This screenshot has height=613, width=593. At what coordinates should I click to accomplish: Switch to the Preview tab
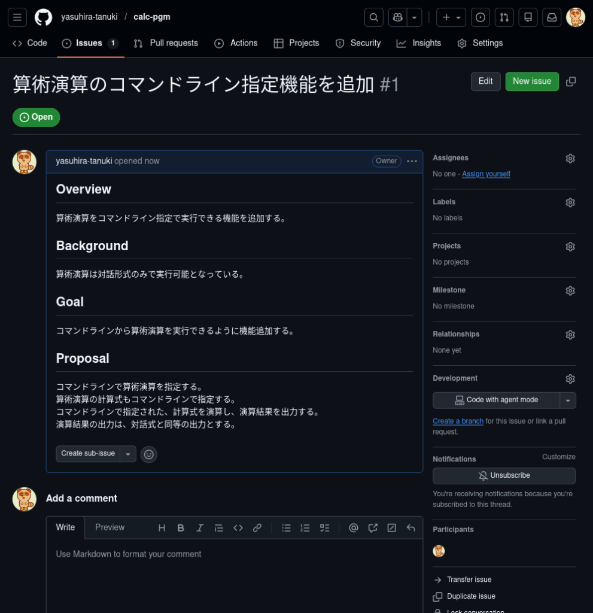(110, 527)
